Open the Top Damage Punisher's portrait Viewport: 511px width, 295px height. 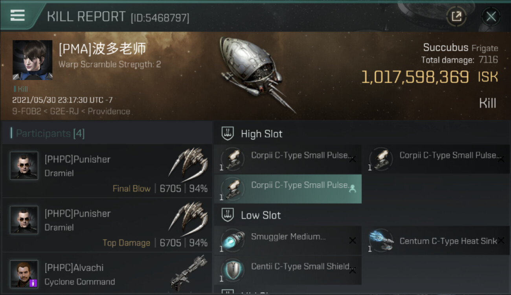24,220
